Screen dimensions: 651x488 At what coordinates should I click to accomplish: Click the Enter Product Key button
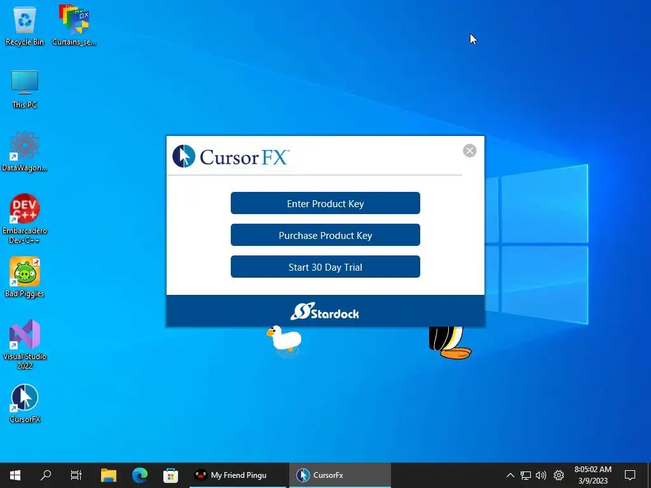[325, 203]
